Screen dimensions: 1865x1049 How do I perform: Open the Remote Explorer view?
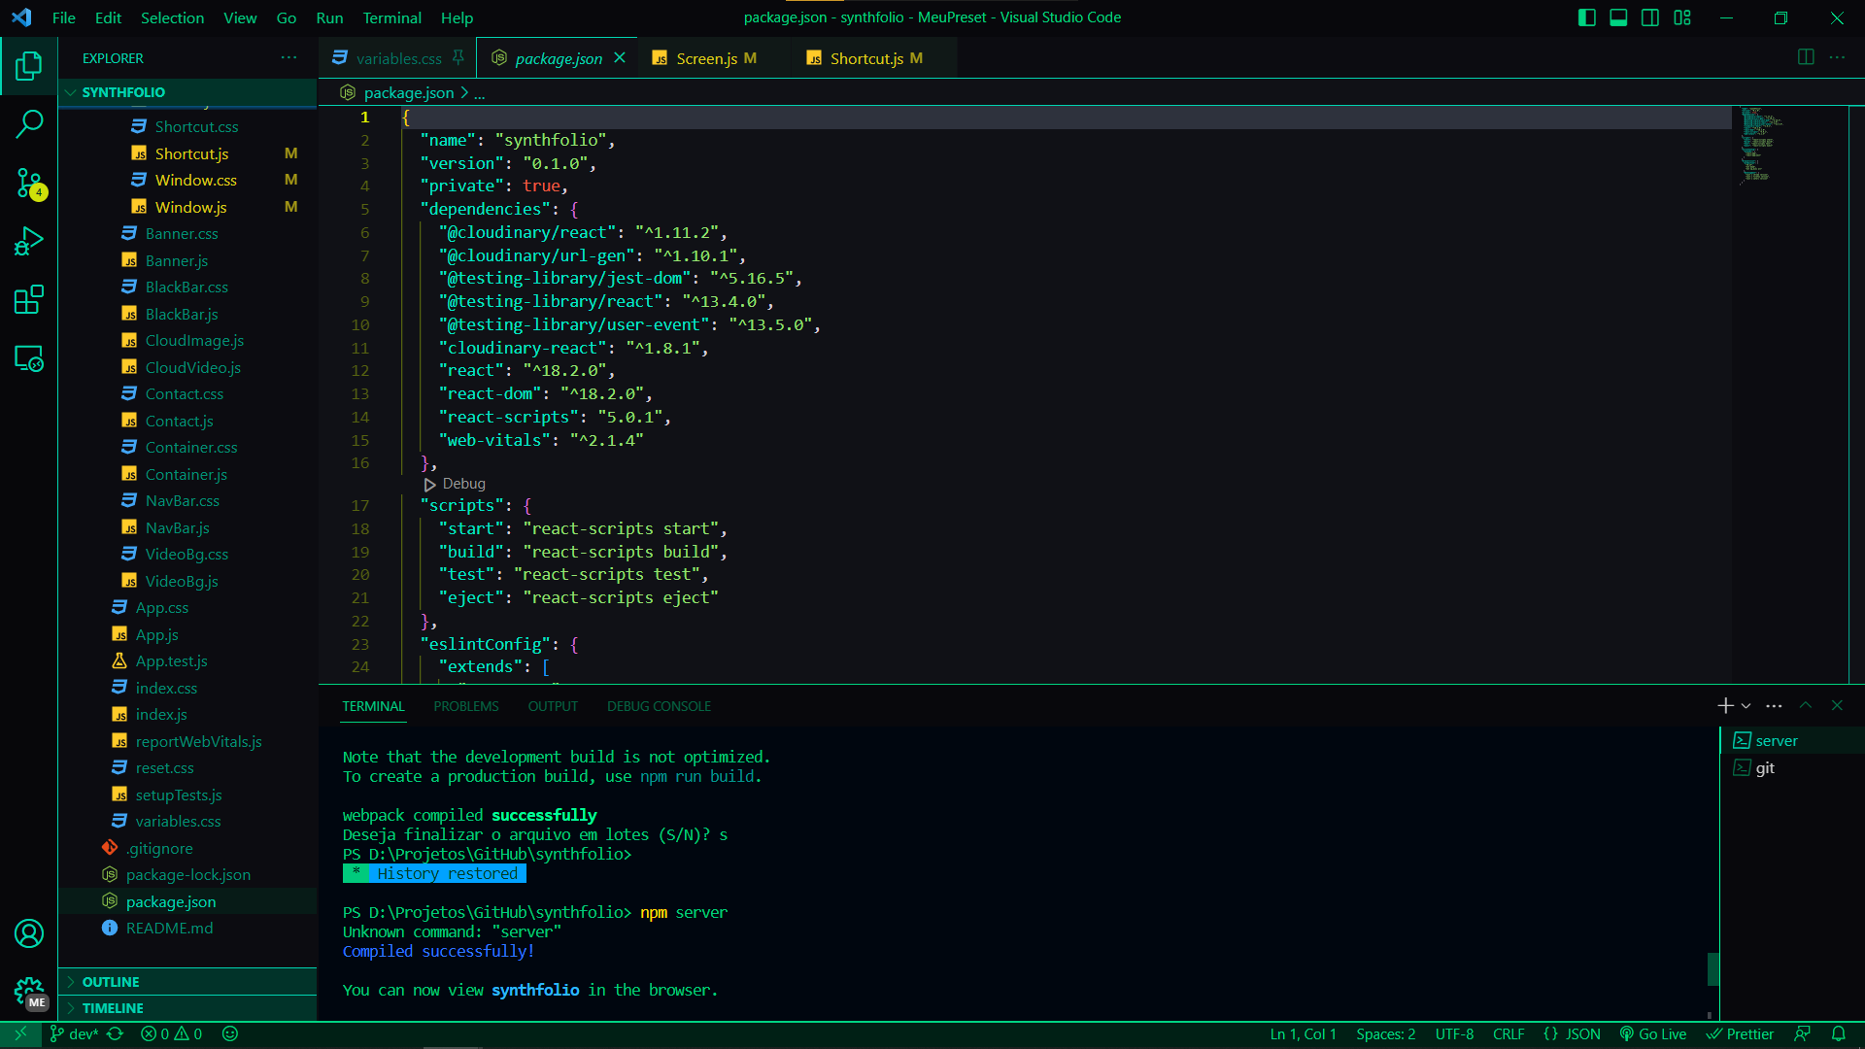(x=29, y=358)
